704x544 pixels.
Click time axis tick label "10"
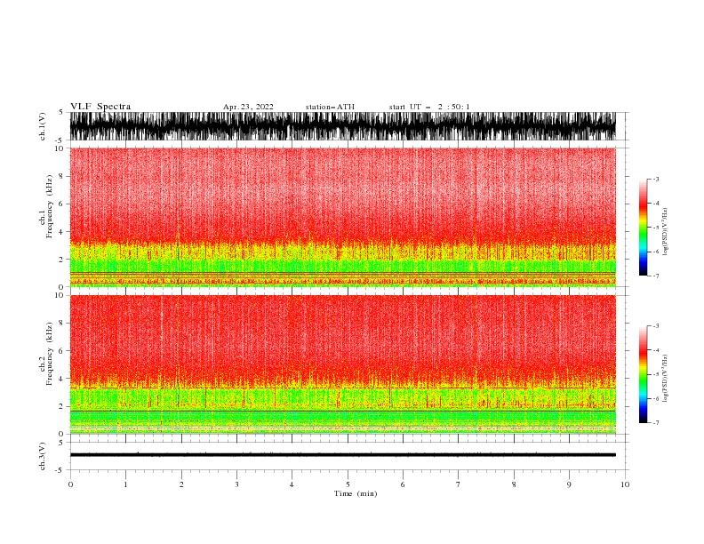[x=625, y=484]
